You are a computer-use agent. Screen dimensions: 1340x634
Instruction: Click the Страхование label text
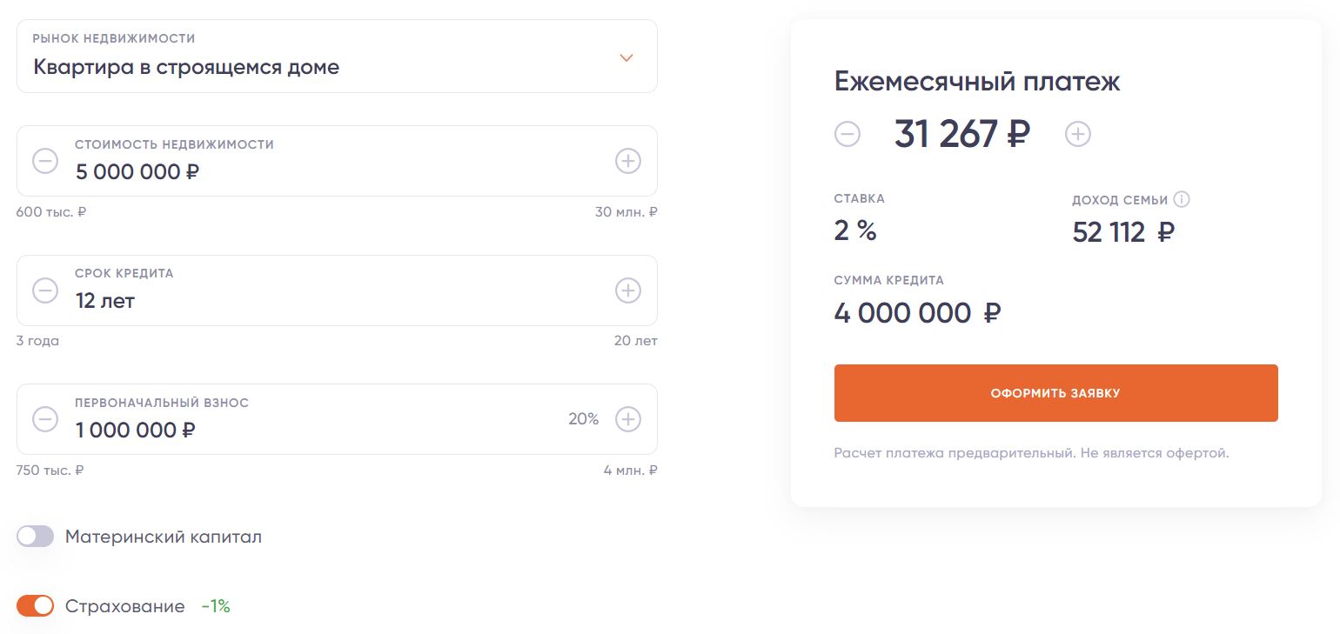125,606
